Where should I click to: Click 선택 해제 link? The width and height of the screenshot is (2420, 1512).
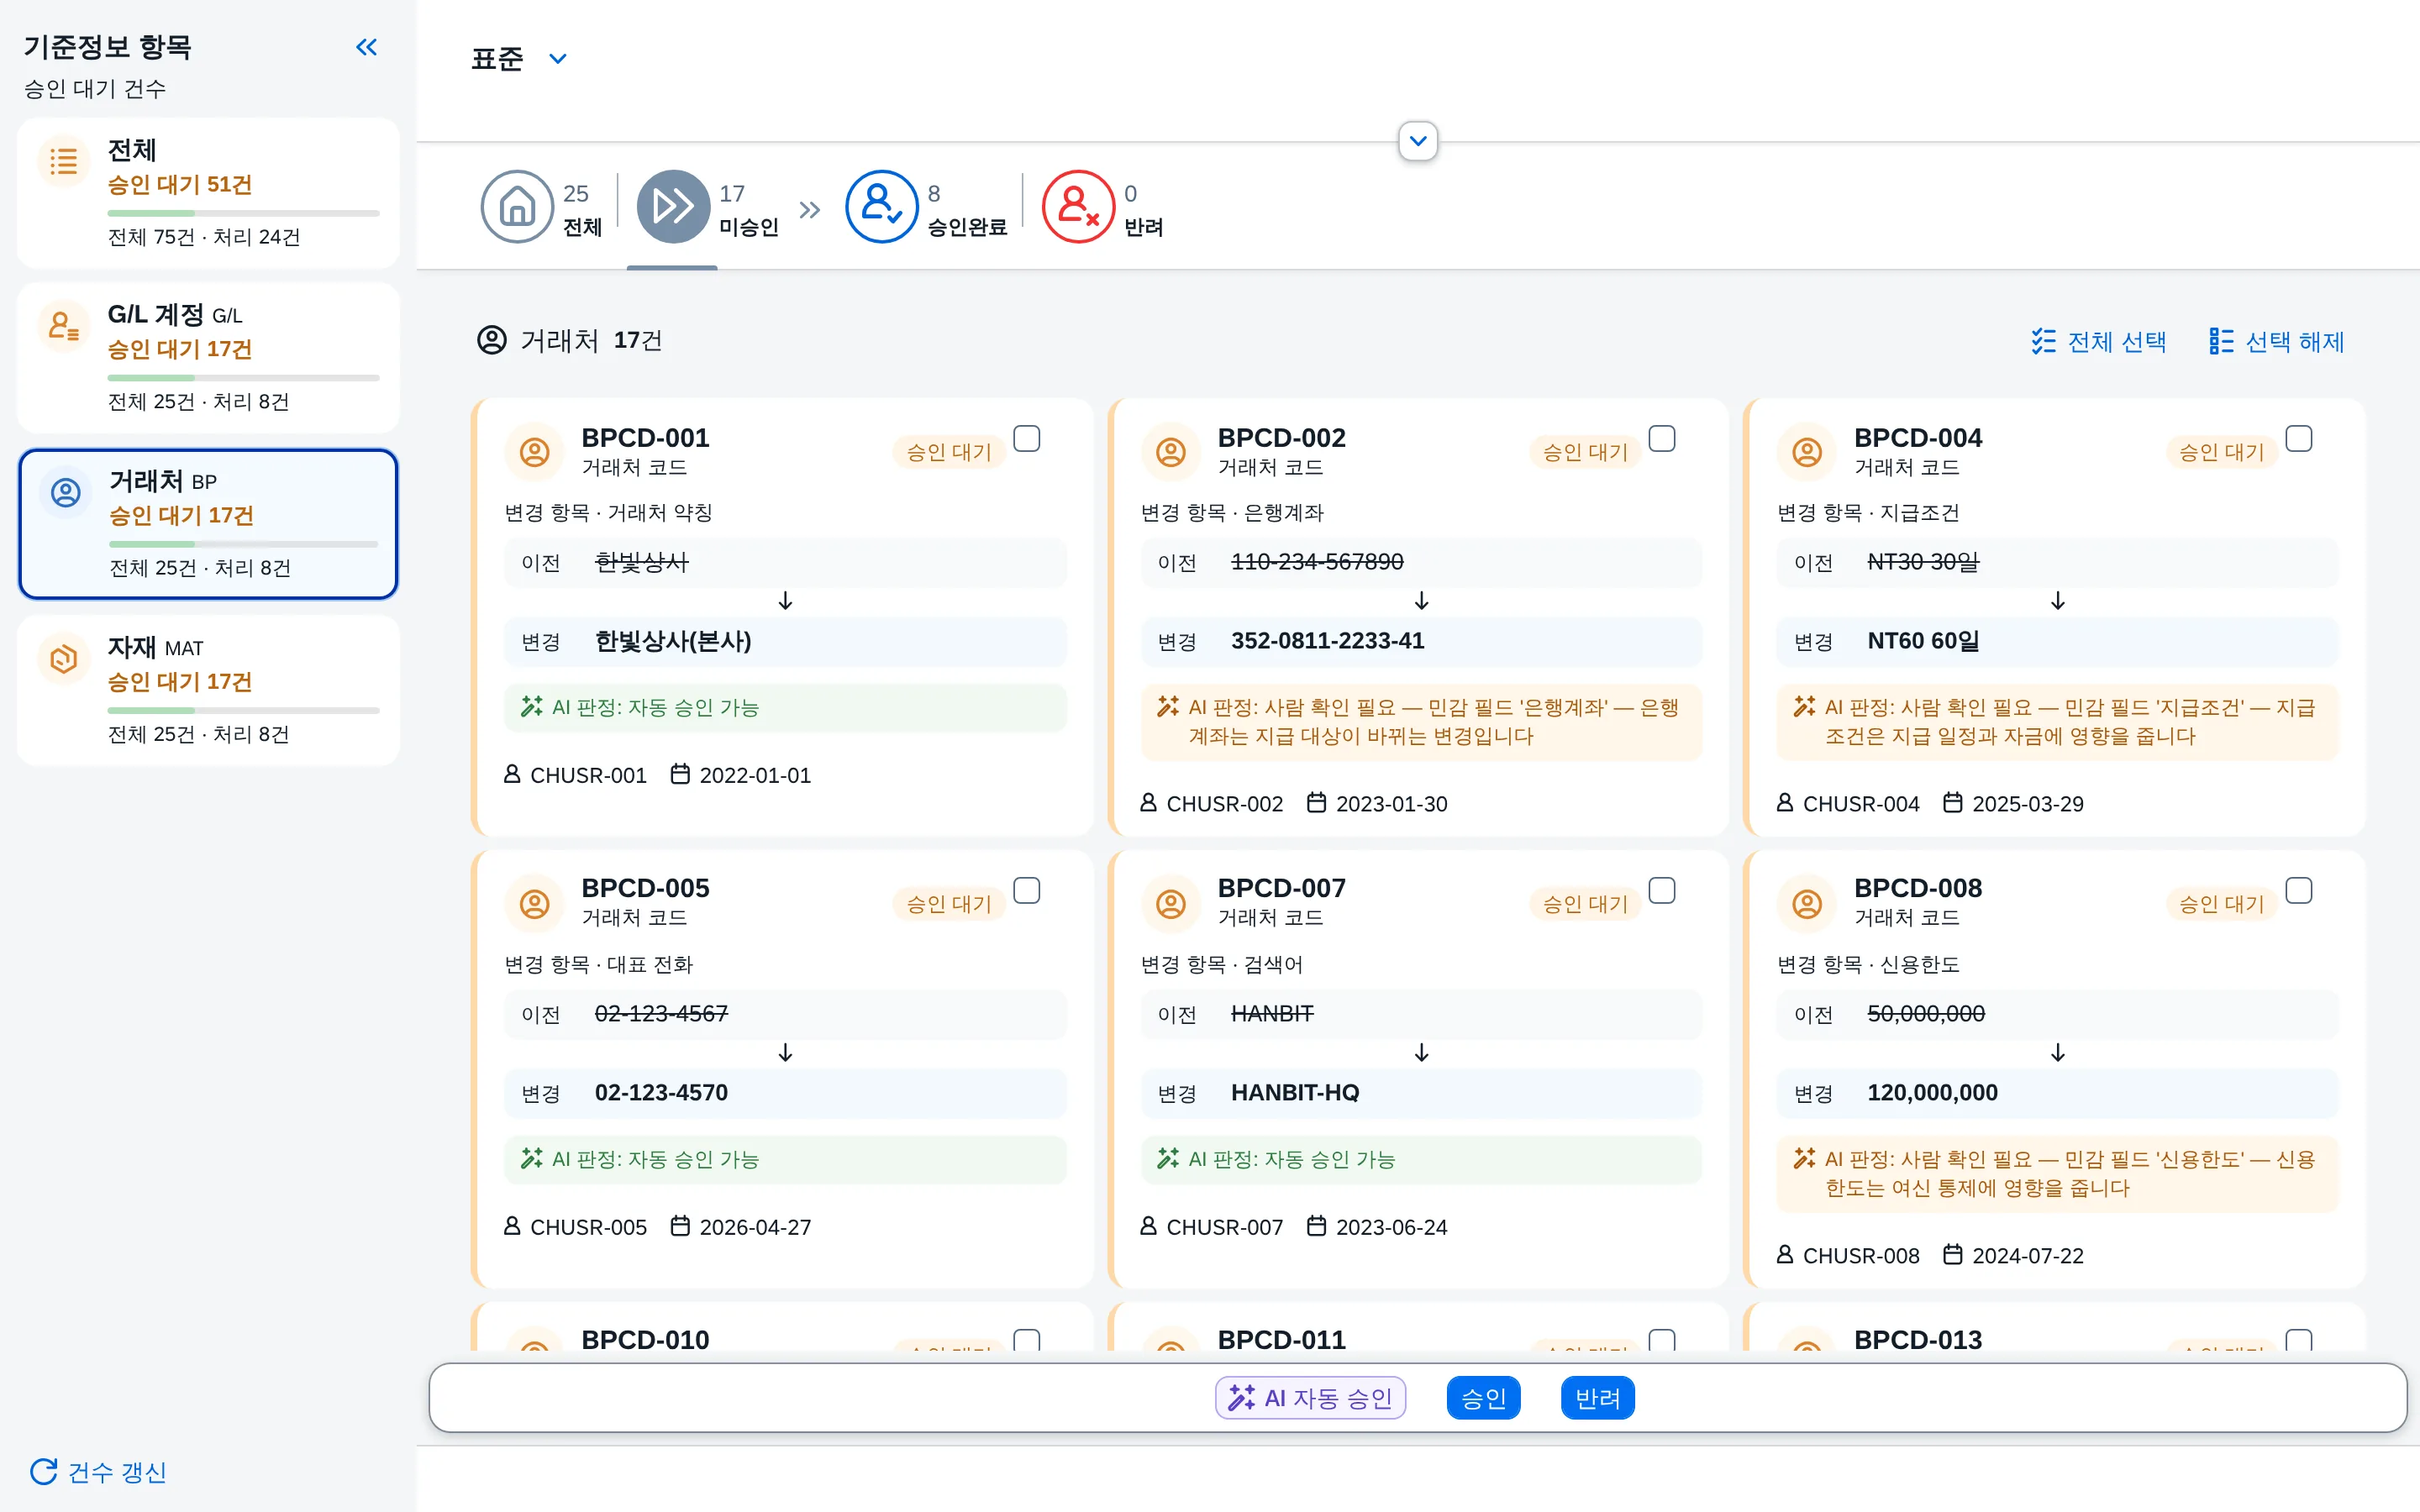tap(2276, 342)
